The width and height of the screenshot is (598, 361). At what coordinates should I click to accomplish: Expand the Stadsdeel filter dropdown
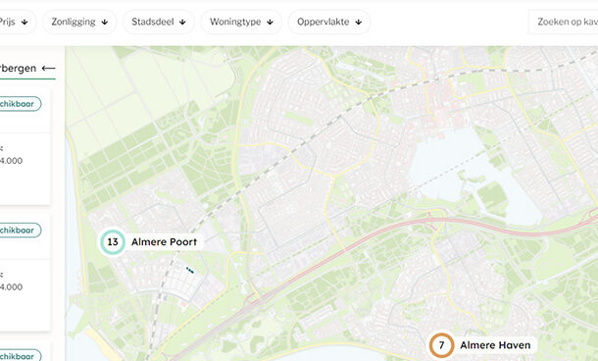click(x=159, y=22)
